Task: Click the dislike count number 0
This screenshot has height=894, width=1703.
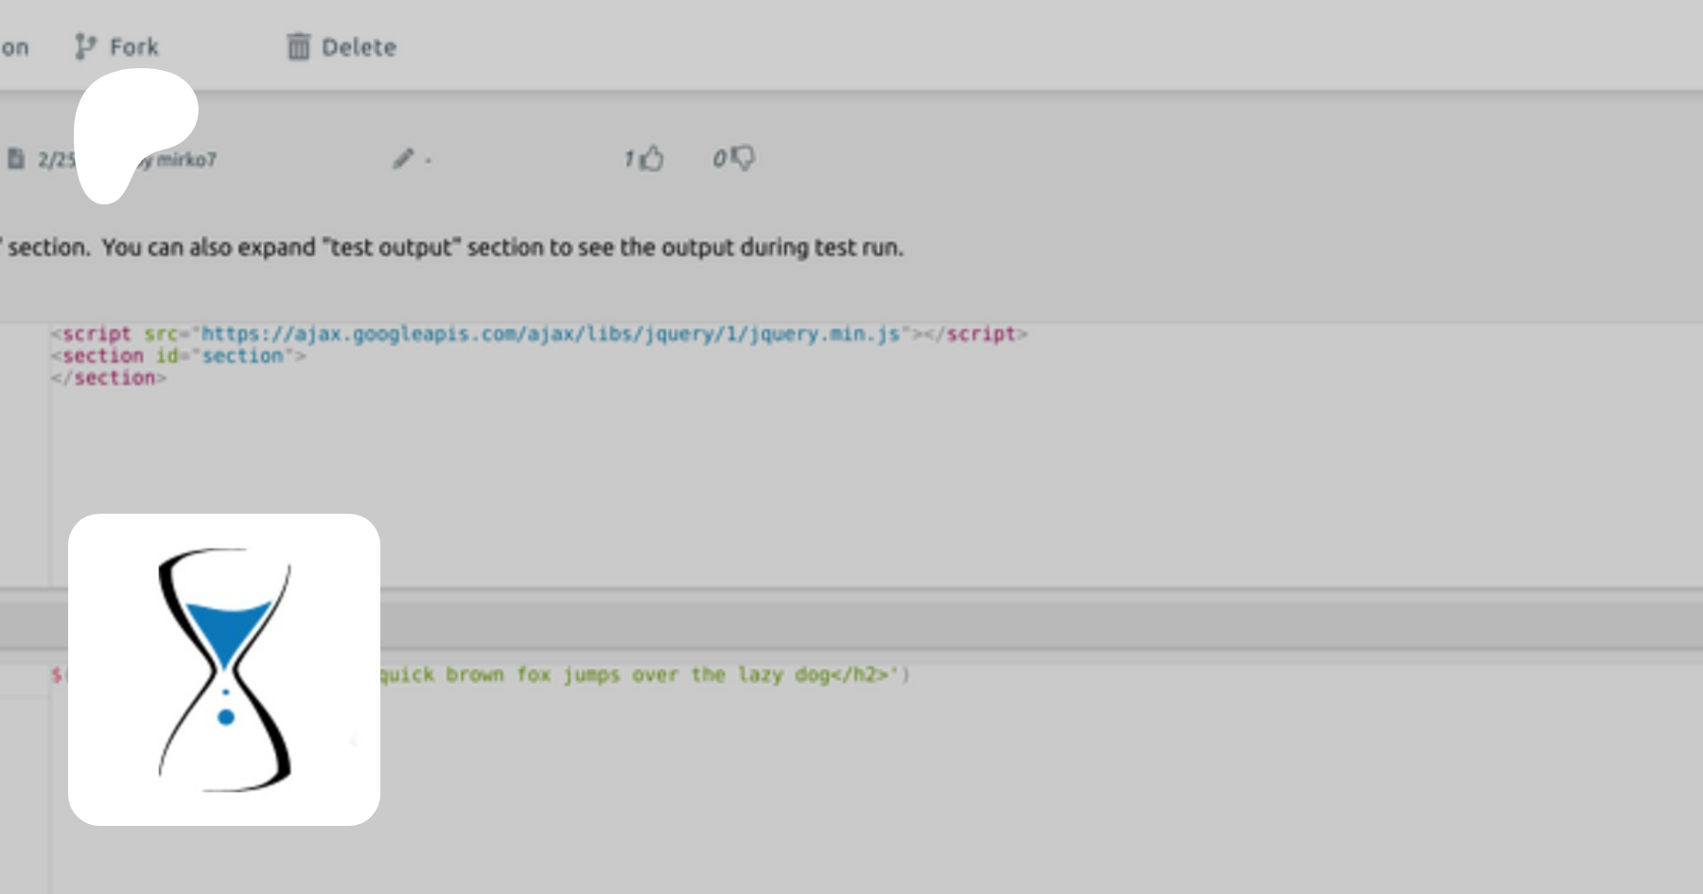Action: 719,159
